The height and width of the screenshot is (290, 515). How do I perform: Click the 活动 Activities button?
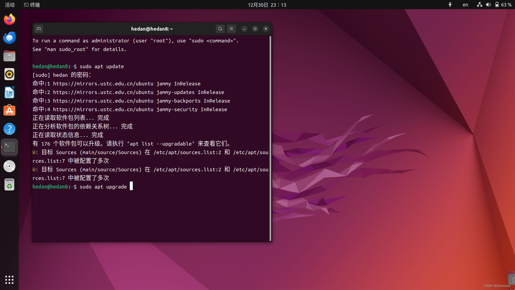pyautogui.click(x=10, y=5)
